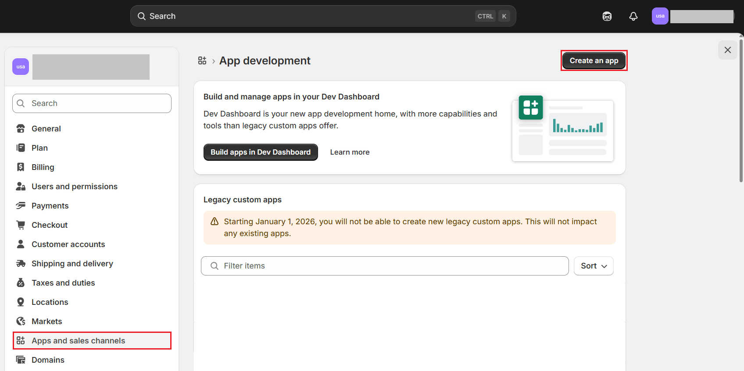
Task: Click the Billing receipt icon
Action: coord(21,167)
